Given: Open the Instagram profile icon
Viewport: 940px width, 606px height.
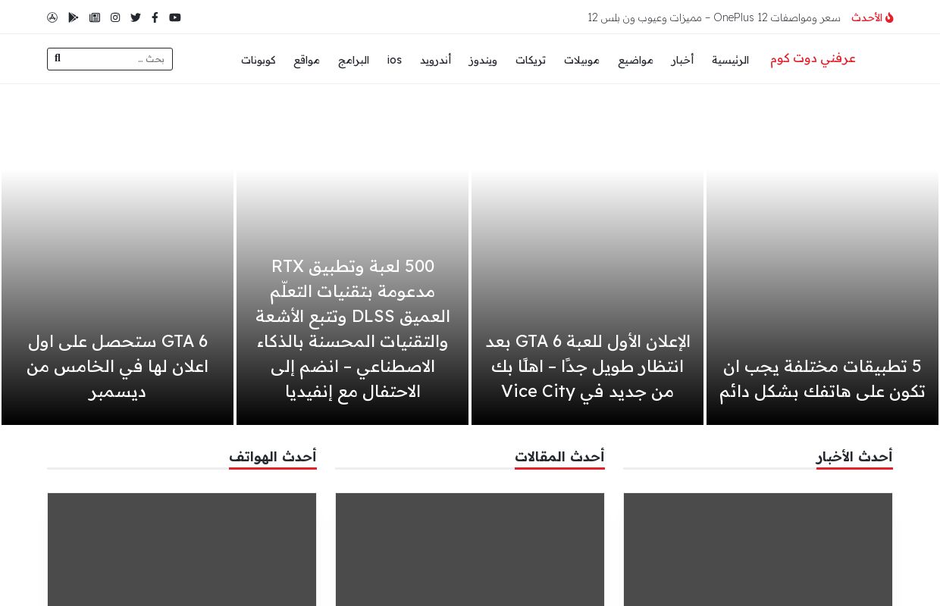Looking at the screenshot, I should [x=115, y=17].
